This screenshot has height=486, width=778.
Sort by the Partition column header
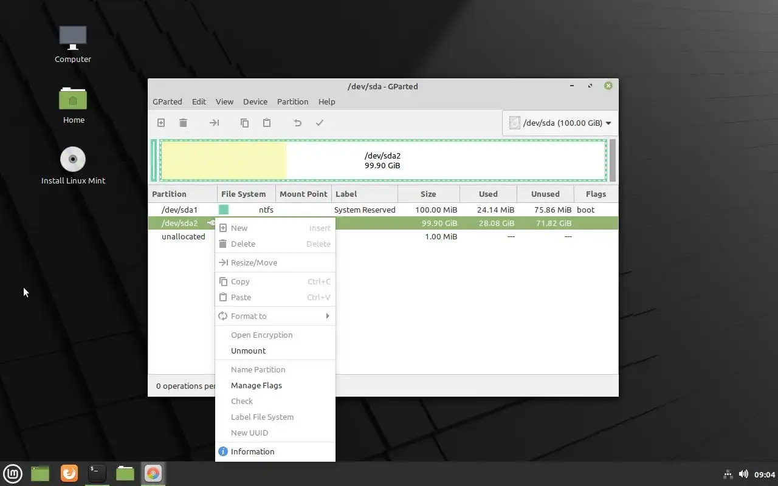(183, 194)
